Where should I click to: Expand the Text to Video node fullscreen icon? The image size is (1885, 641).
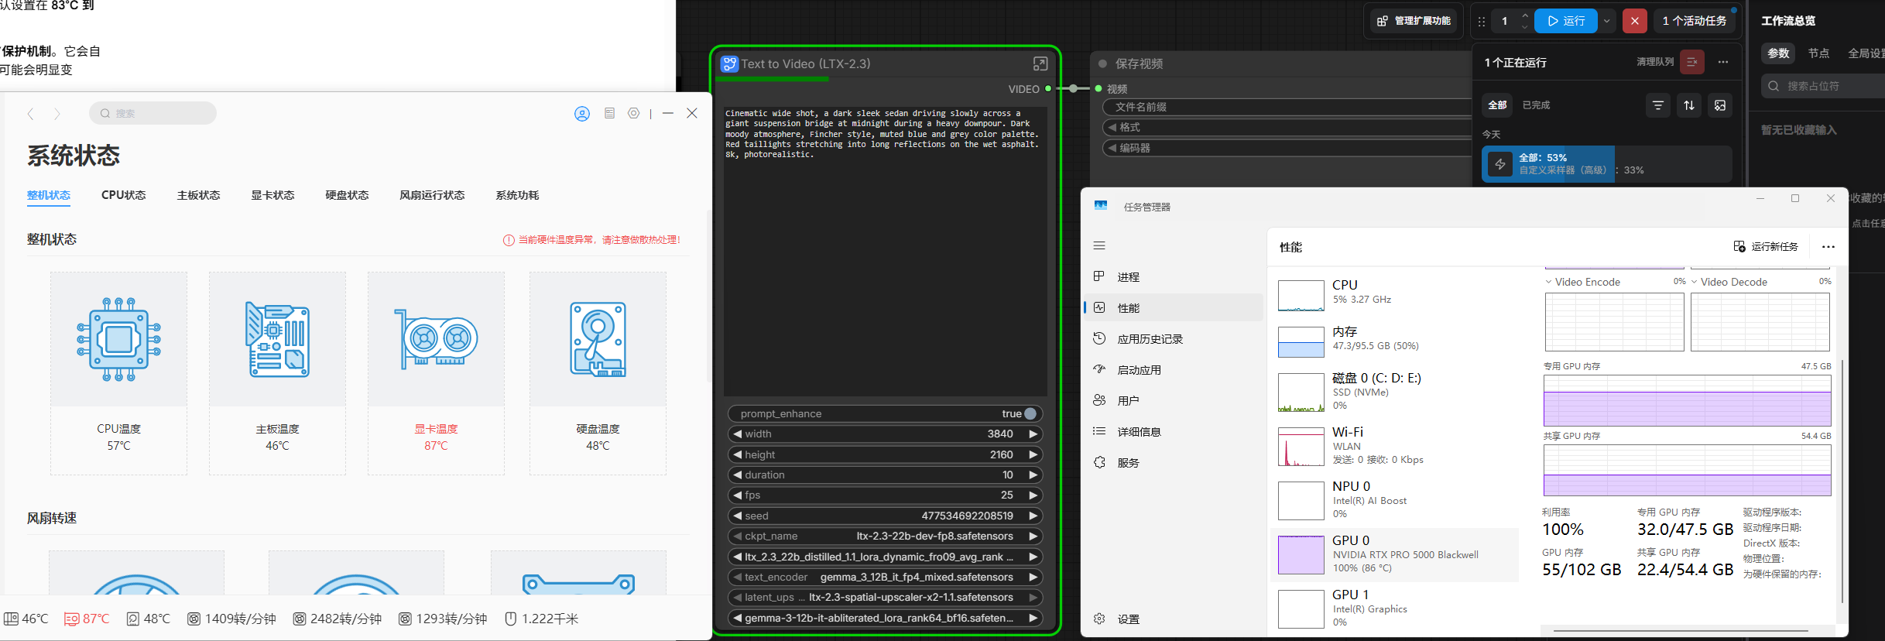[1040, 63]
